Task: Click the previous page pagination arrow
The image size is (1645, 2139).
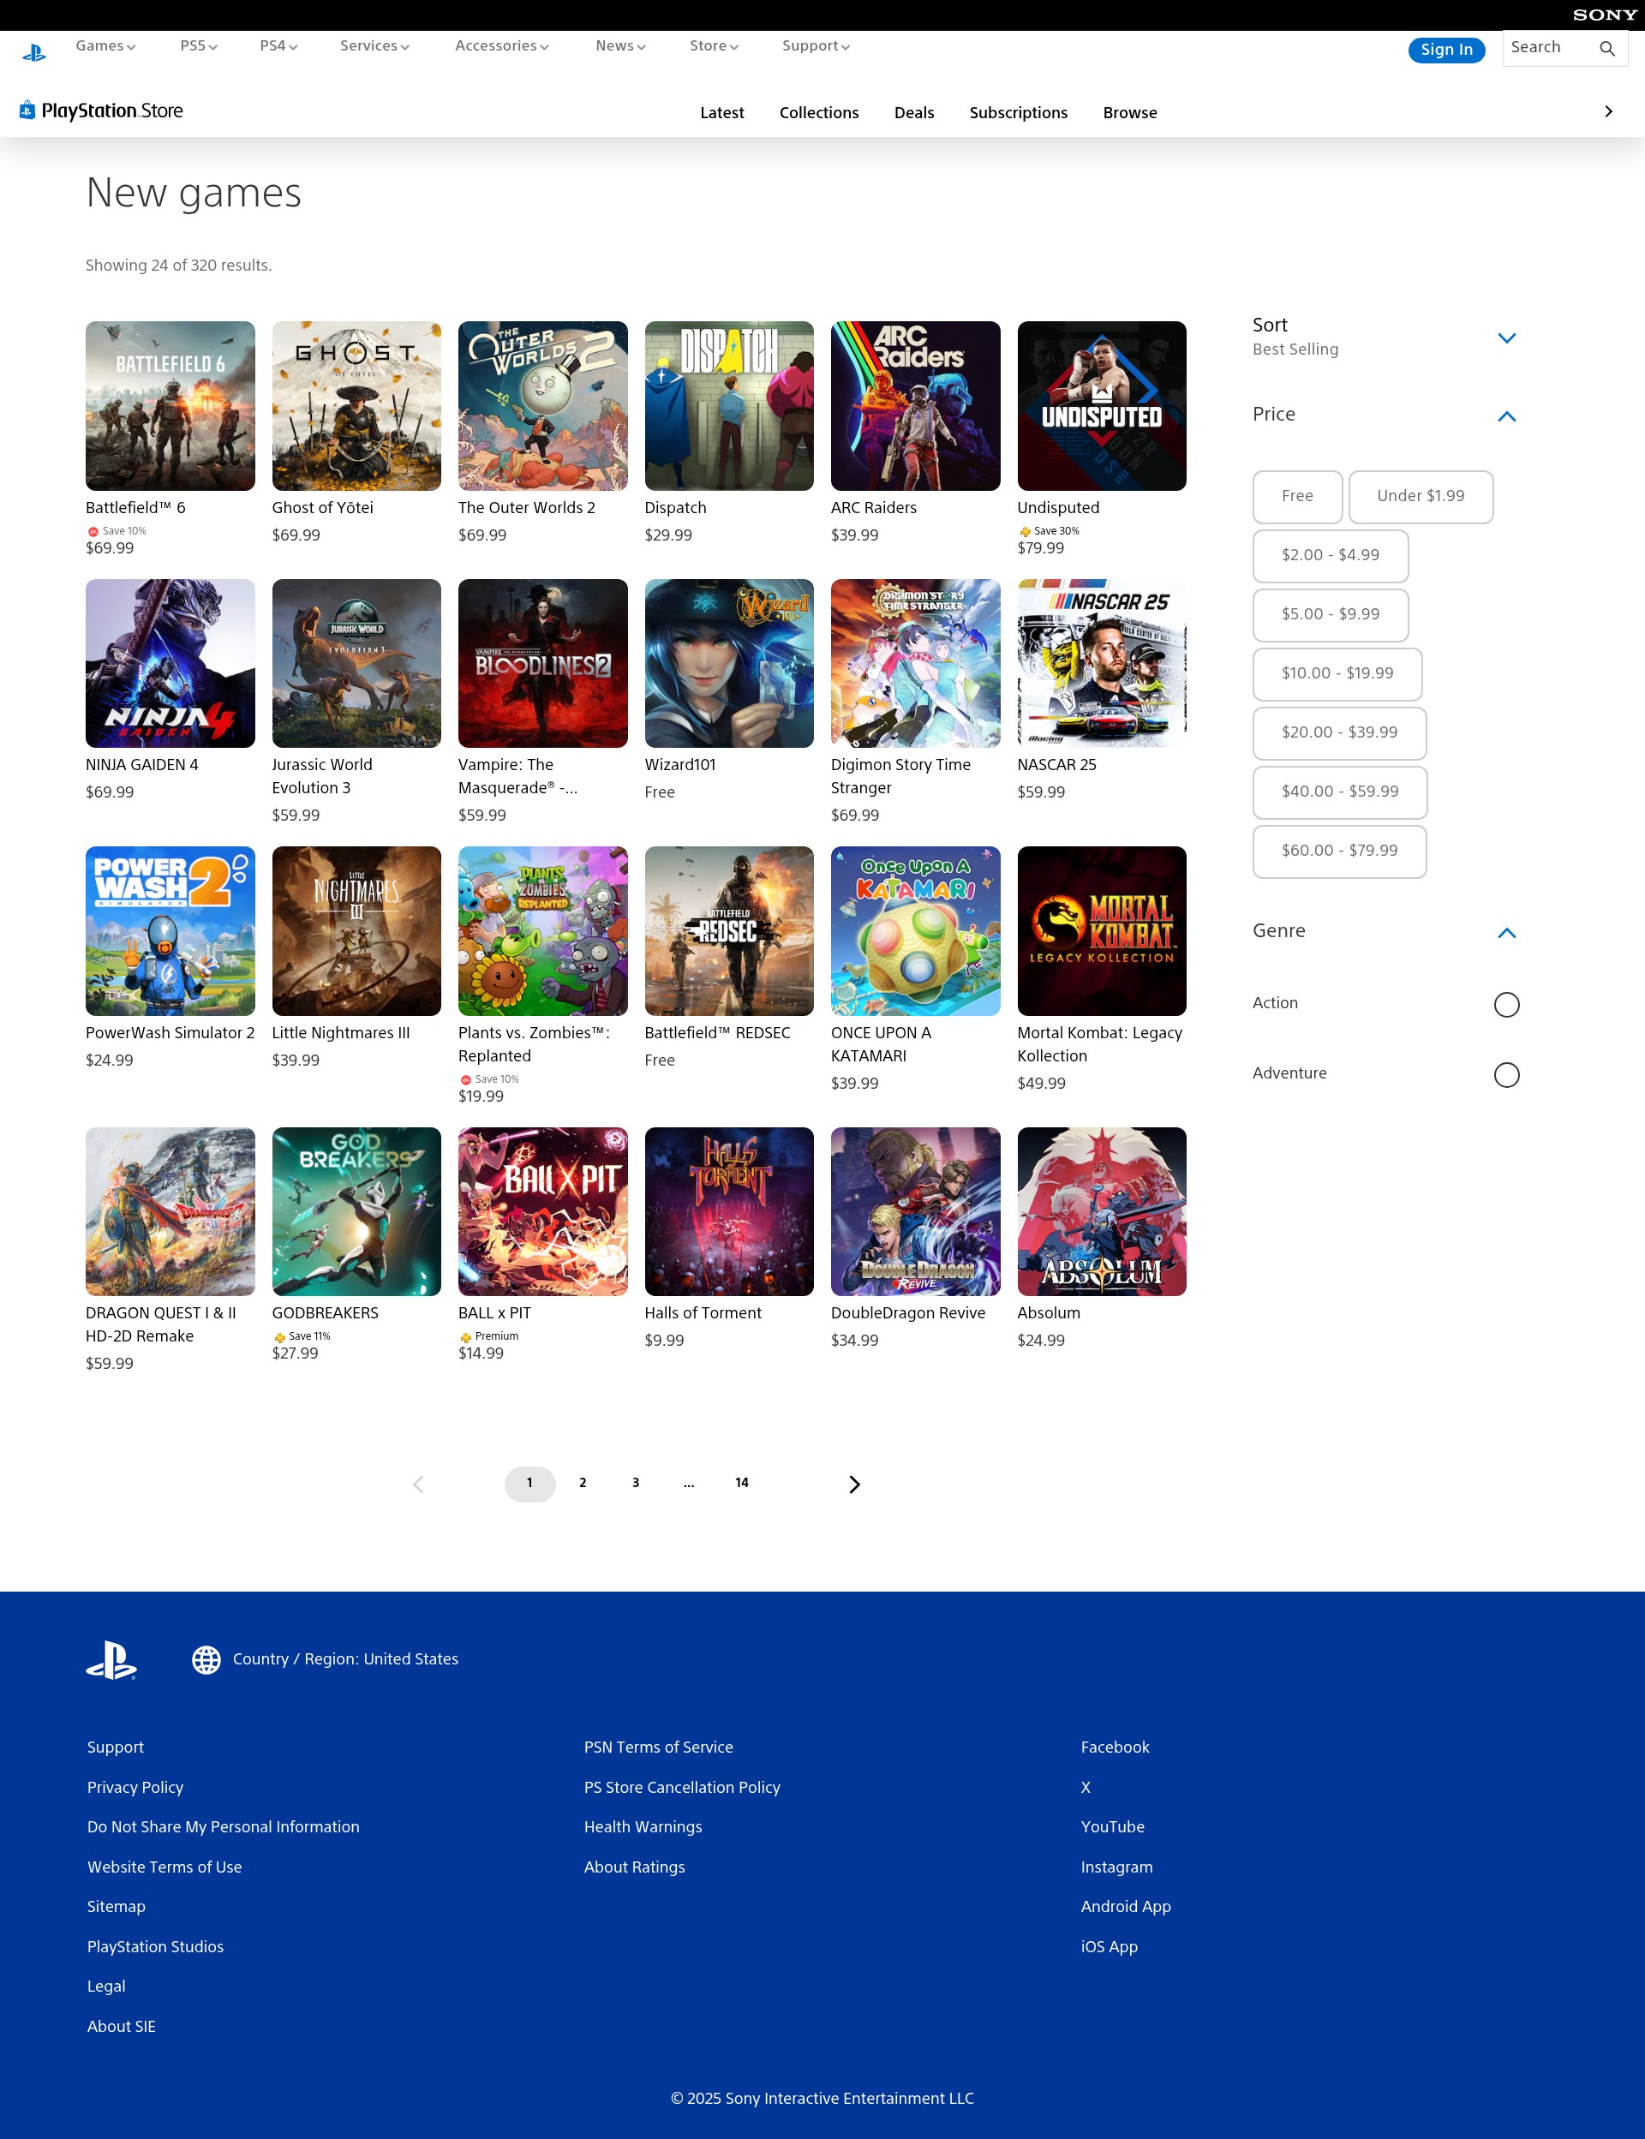Action: tap(418, 1484)
